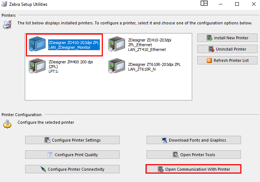Select the ZT610R-203dpi printer icon
The image size is (260, 182).
117,66
